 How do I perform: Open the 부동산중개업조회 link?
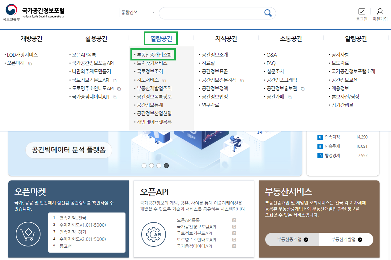(154, 55)
